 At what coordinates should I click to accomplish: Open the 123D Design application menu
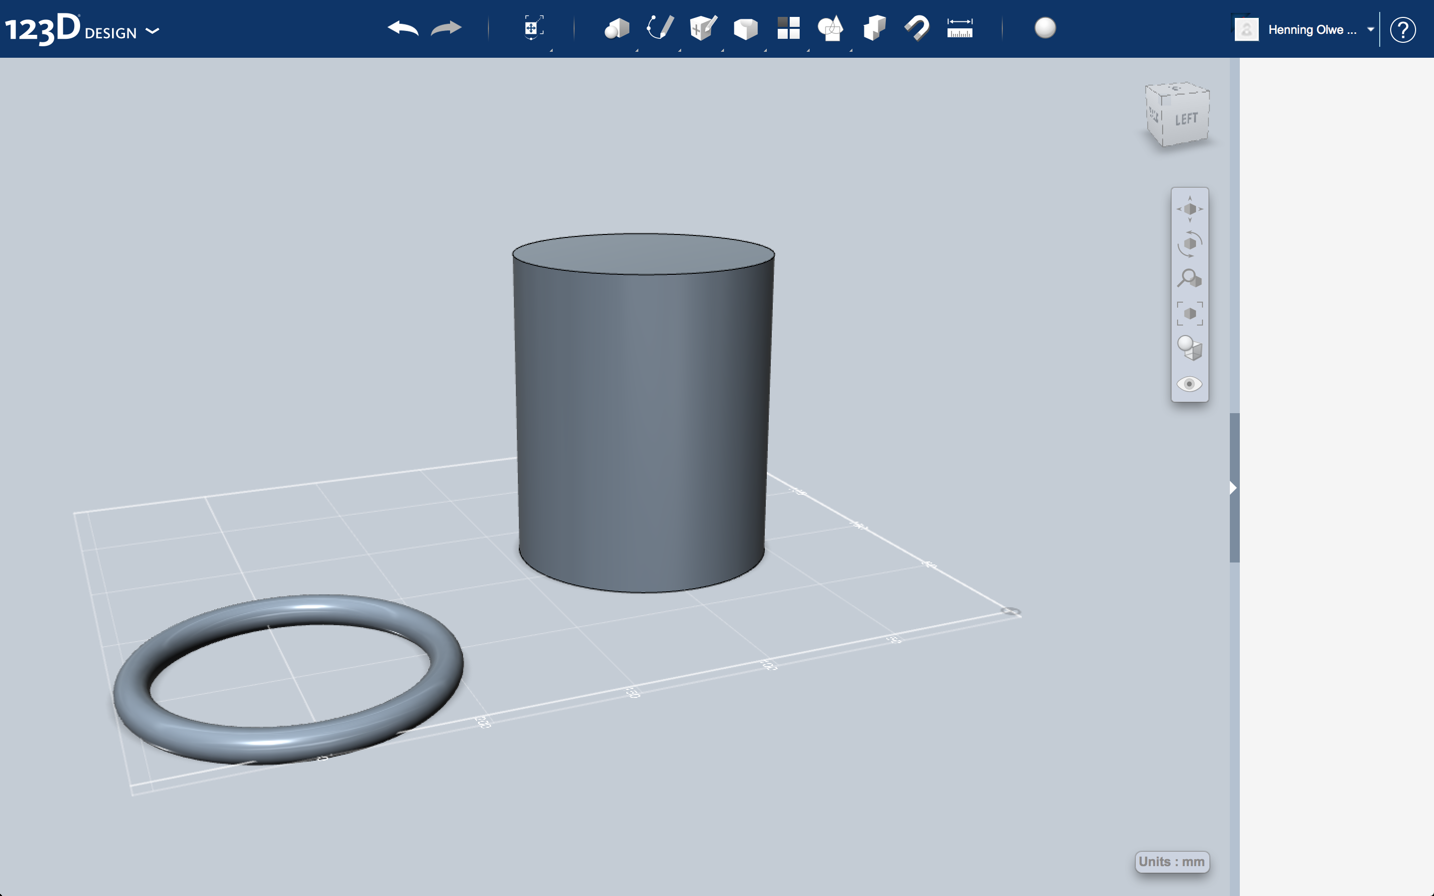82,29
